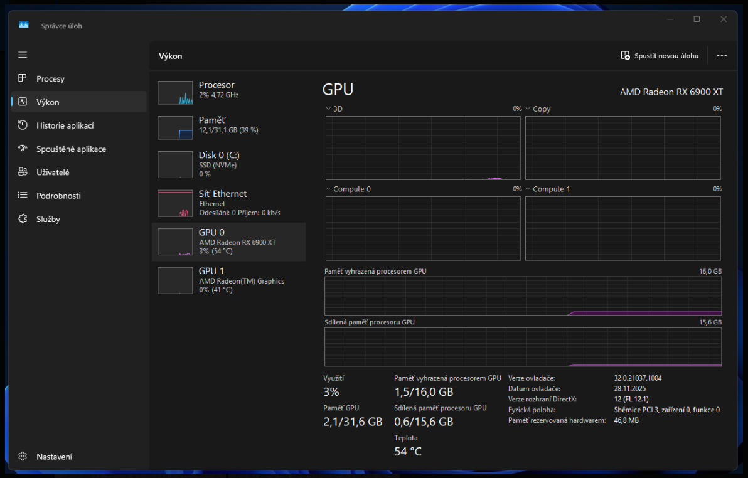This screenshot has height=478, width=748.
Task: Click DirectX version 12 (FL 12.1)
Action: (x=631, y=400)
